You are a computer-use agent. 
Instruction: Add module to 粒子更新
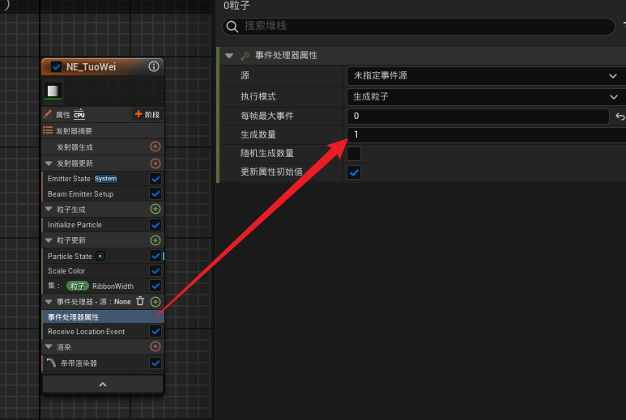tap(155, 240)
